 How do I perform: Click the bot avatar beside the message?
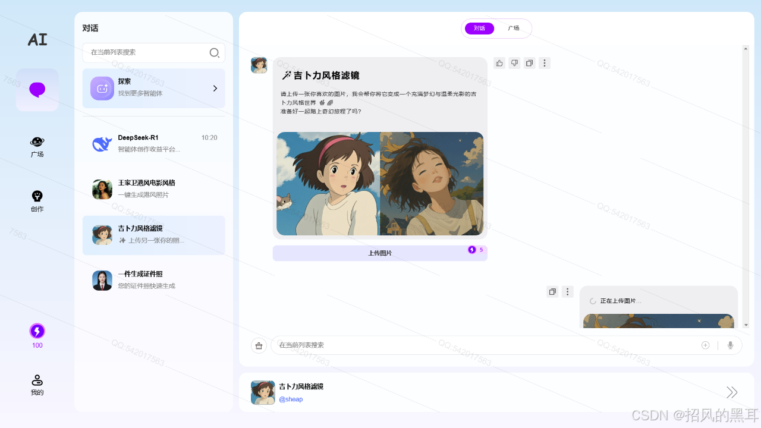point(259,65)
